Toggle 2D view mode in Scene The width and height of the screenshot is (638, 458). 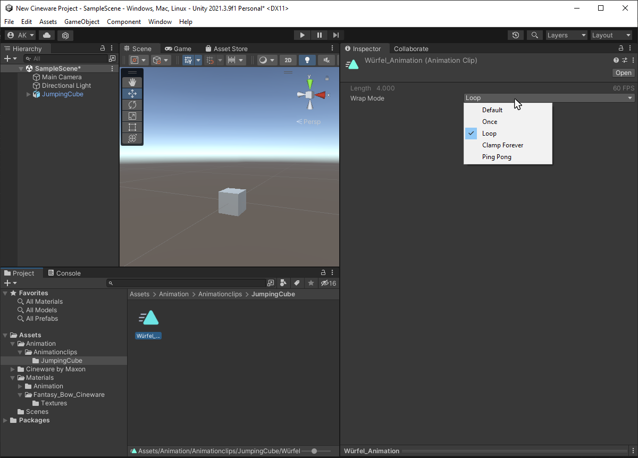click(x=288, y=60)
